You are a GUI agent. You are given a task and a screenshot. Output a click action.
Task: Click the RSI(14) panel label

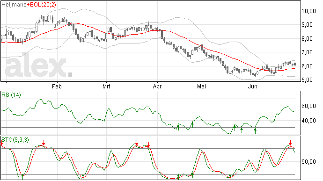11,95
